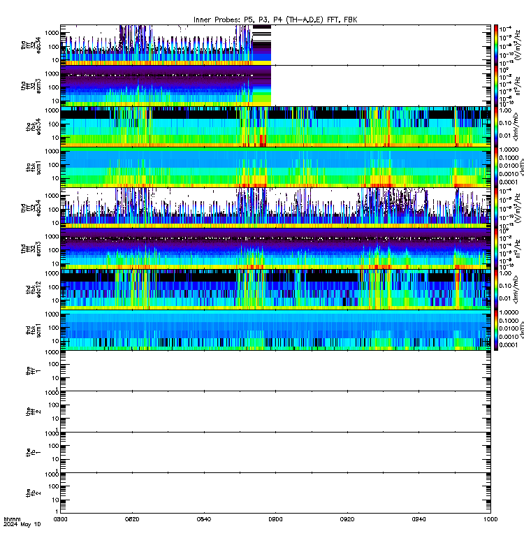Click the 0900 time axis label
This screenshot has width=524, height=559.
pos(275,519)
